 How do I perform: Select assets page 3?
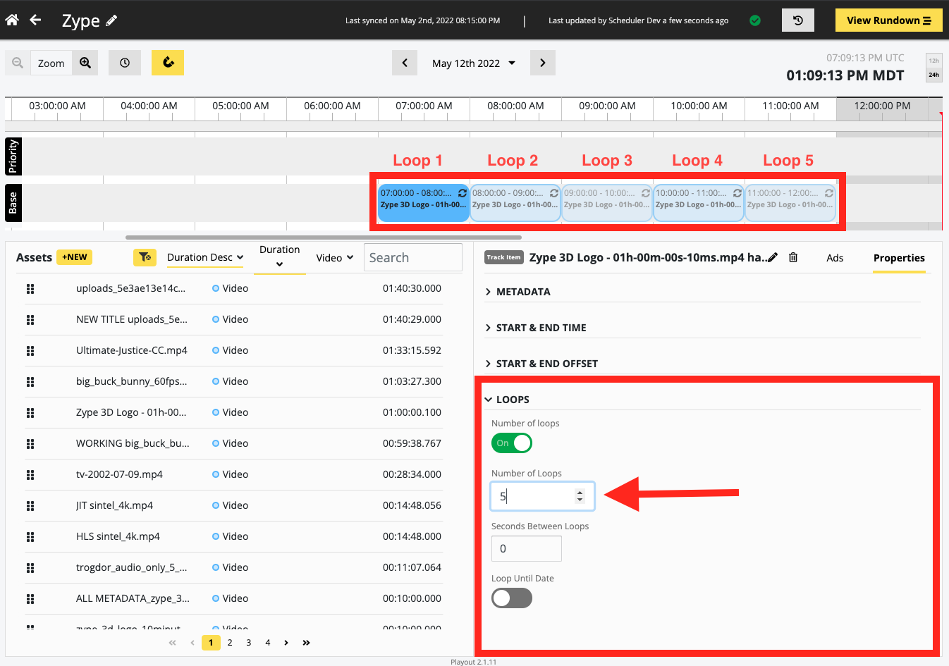[x=249, y=643]
